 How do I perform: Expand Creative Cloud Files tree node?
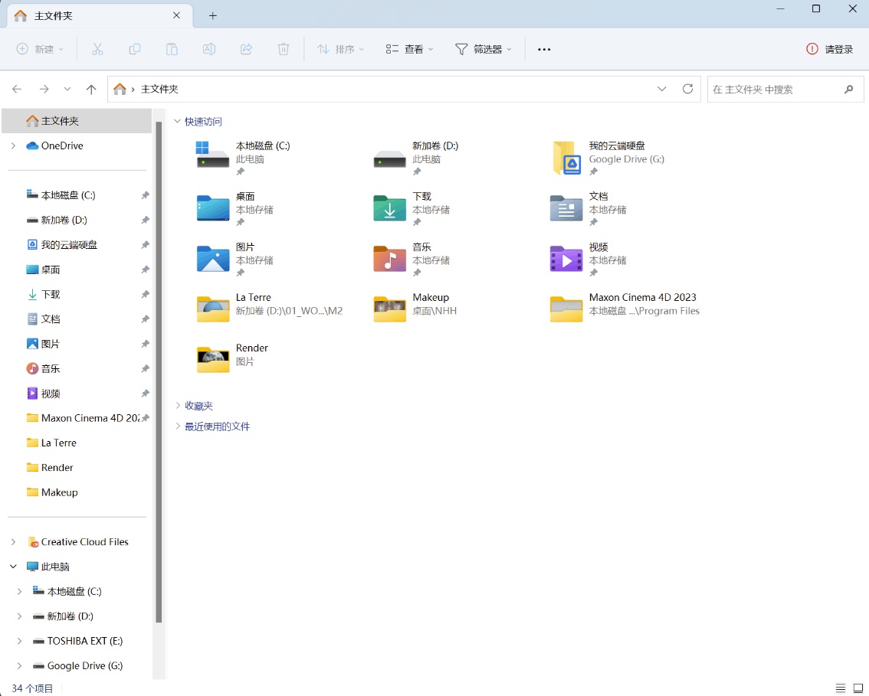click(13, 541)
